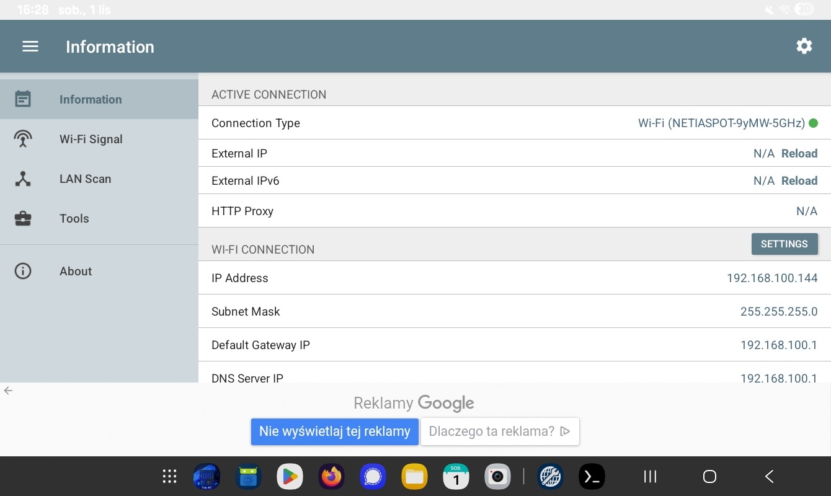Launch Firefox from the taskbar
Screen dimensions: 831x496
[331, 476]
